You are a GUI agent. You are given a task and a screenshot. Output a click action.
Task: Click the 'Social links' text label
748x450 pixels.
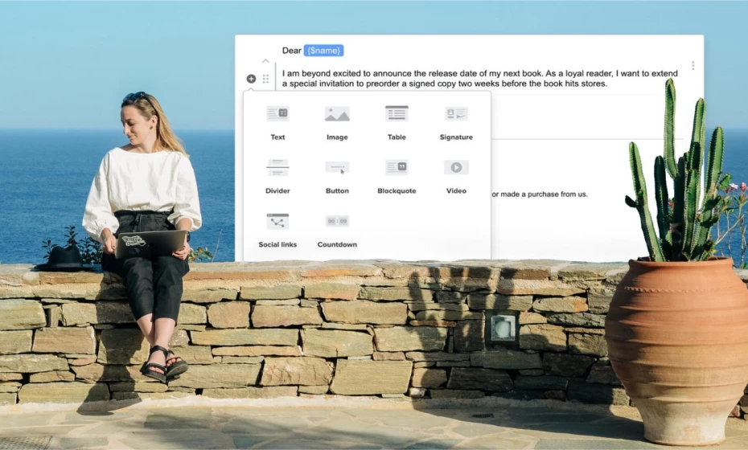[277, 244]
